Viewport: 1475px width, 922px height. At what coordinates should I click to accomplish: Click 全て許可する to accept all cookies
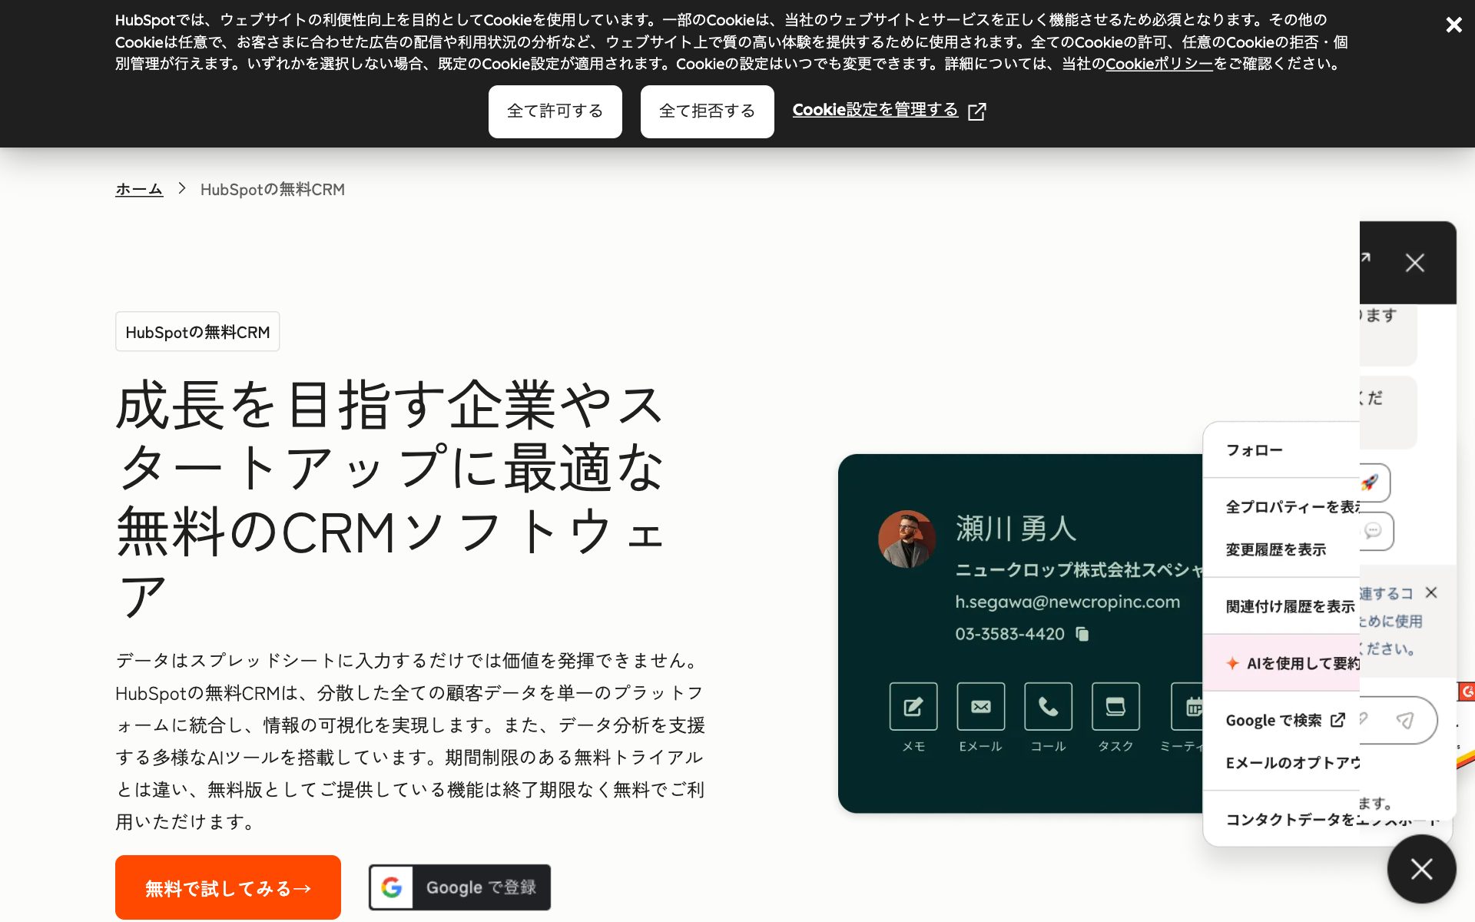coord(555,111)
